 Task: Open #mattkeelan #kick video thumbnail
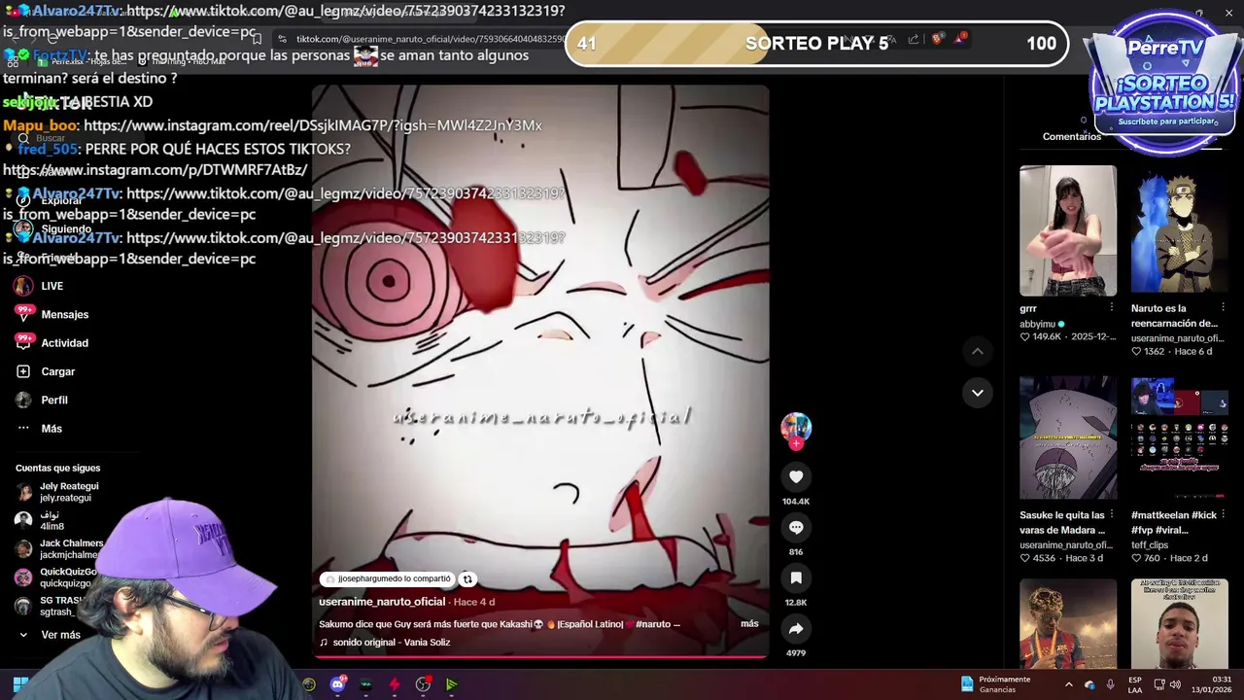[1180, 437]
